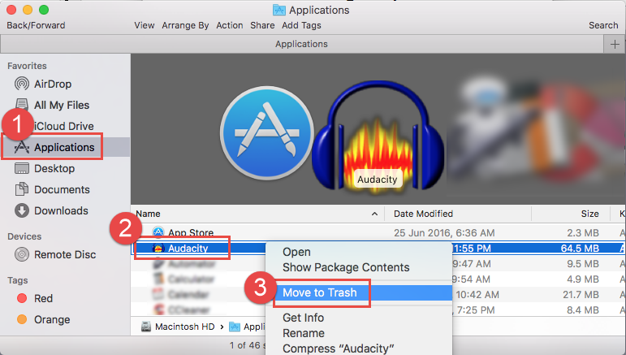Image resolution: width=626 pixels, height=355 pixels.
Task: Click Back/Forward navigation control
Action: point(36,25)
